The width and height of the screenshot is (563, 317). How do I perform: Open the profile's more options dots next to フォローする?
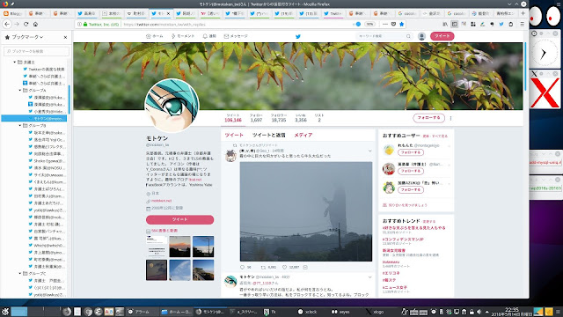pos(450,118)
